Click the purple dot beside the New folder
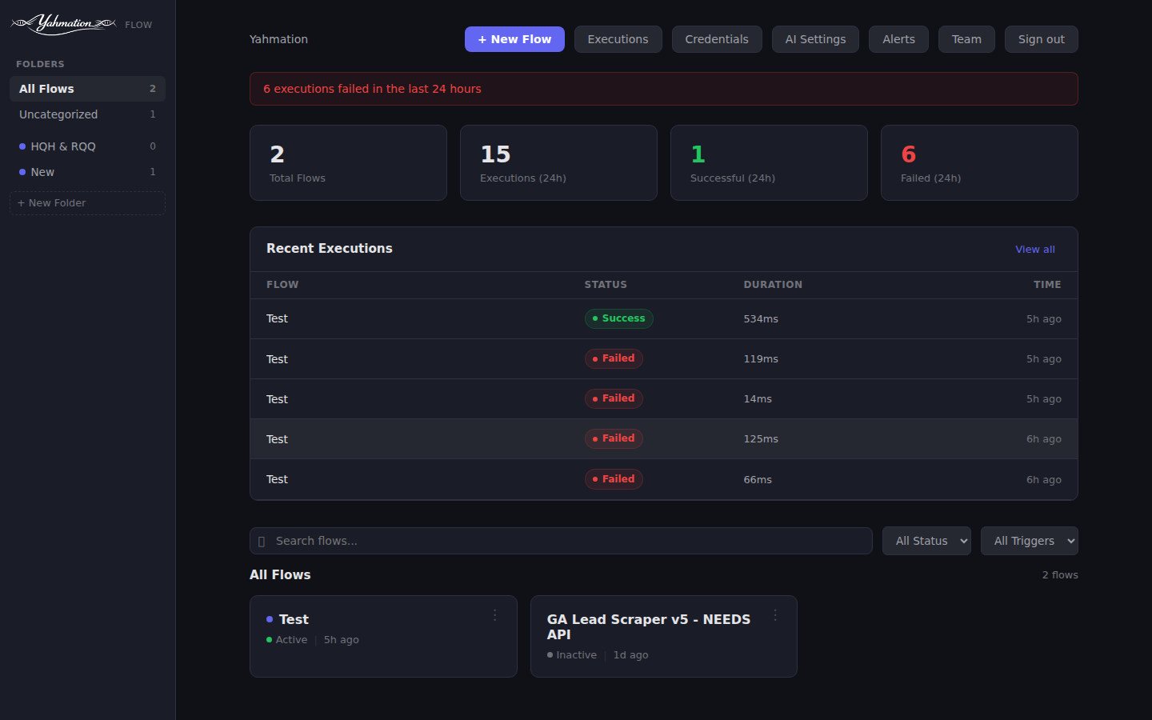 22,172
